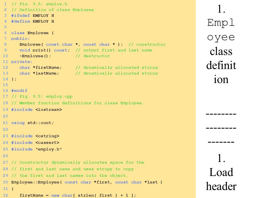Click the closing '};' on line 14
Screen dimensions: 264x198
coord(14,79)
